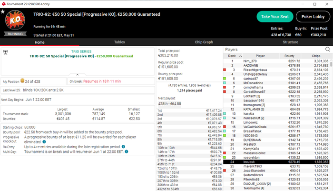Select highlighted Incubsk row
The image size is (333, 191).
[276, 162]
